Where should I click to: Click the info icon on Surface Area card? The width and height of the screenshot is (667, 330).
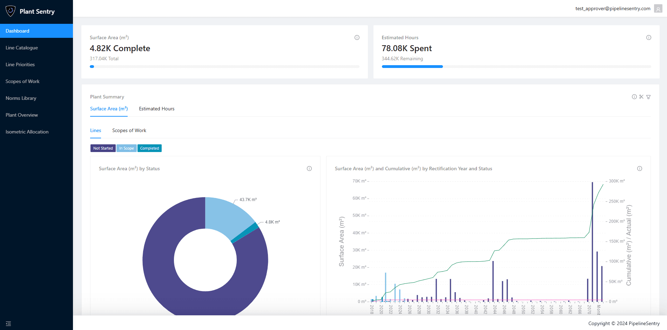pos(357,37)
